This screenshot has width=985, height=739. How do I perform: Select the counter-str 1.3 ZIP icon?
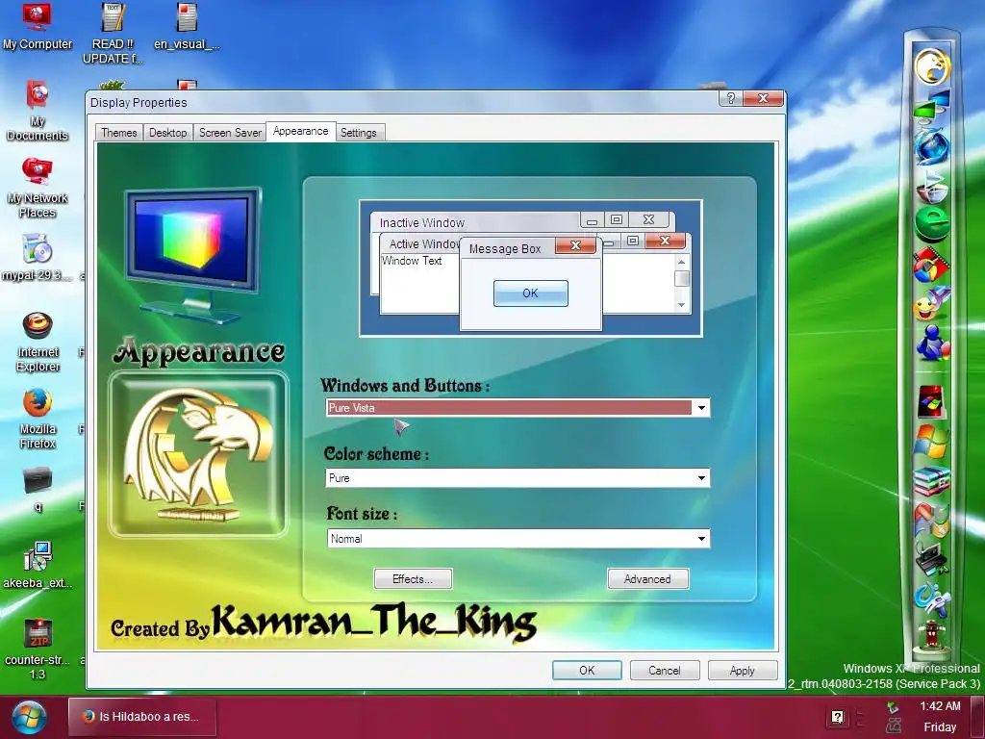38,650
